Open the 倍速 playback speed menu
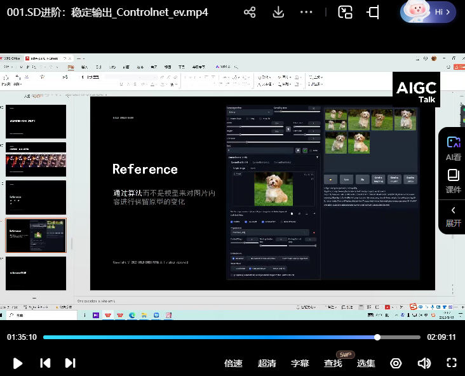Image resolution: width=465 pixels, height=376 pixels. [x=234, y=363]
